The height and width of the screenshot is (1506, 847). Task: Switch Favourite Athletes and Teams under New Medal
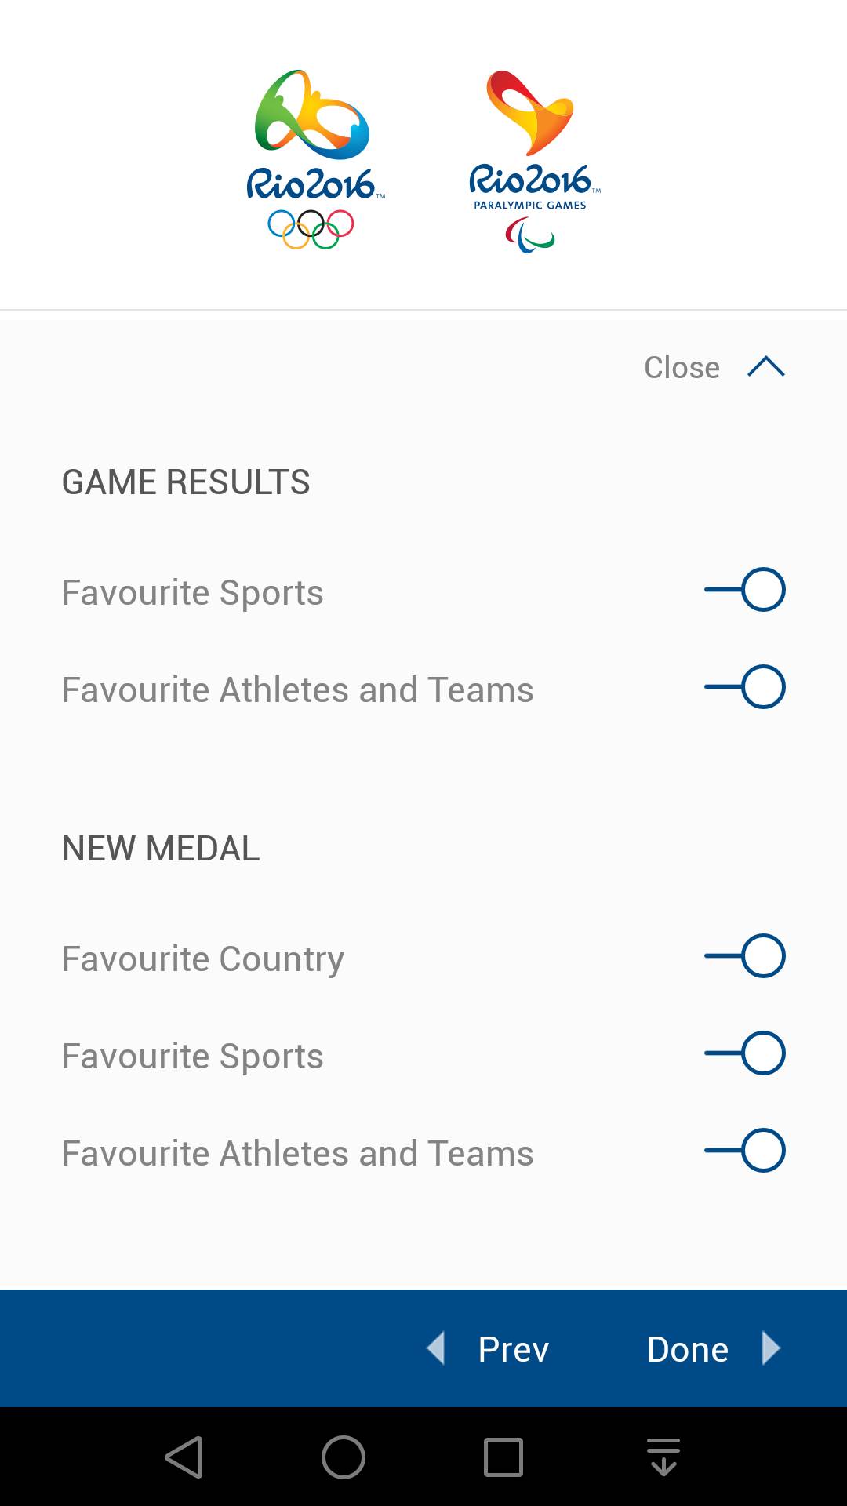coord(745,1151)
